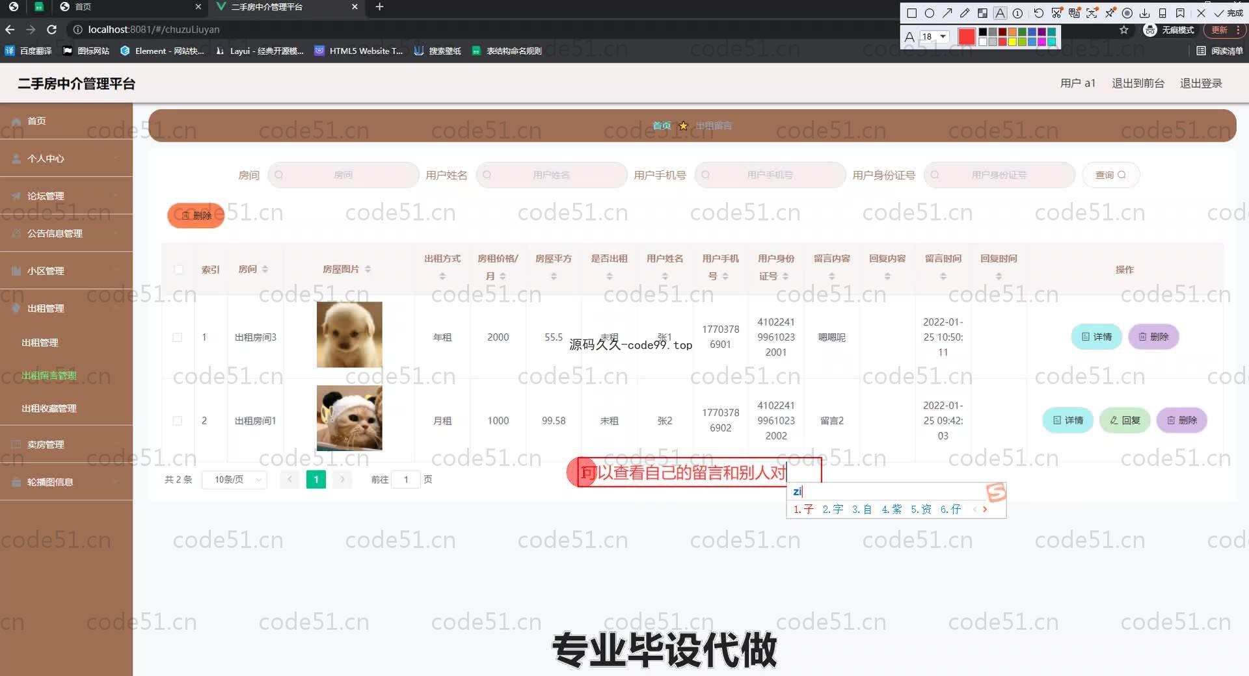Pick the yellow color swatch
Screen dimensions: 1249x676
[1012, 42]
